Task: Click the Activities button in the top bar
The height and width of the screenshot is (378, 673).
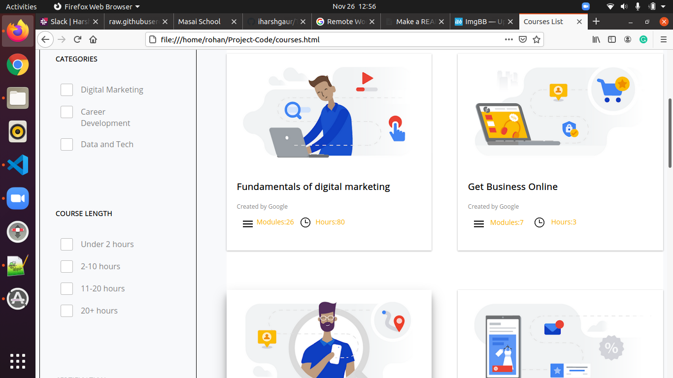Action: (x=21, y=6)
